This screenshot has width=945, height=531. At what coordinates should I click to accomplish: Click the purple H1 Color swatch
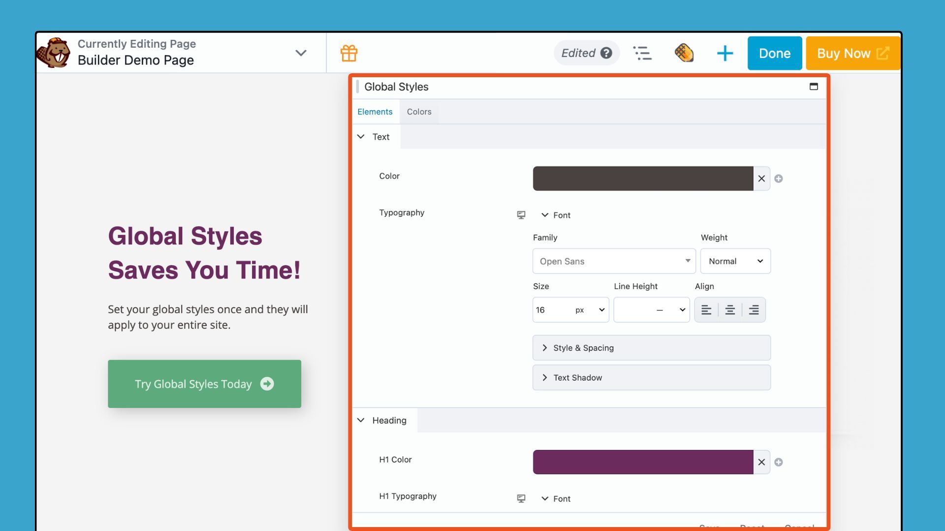coord(642,462)
